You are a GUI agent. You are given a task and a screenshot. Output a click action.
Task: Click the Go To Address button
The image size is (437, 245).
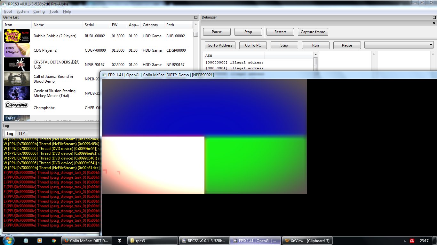(220, 45)
